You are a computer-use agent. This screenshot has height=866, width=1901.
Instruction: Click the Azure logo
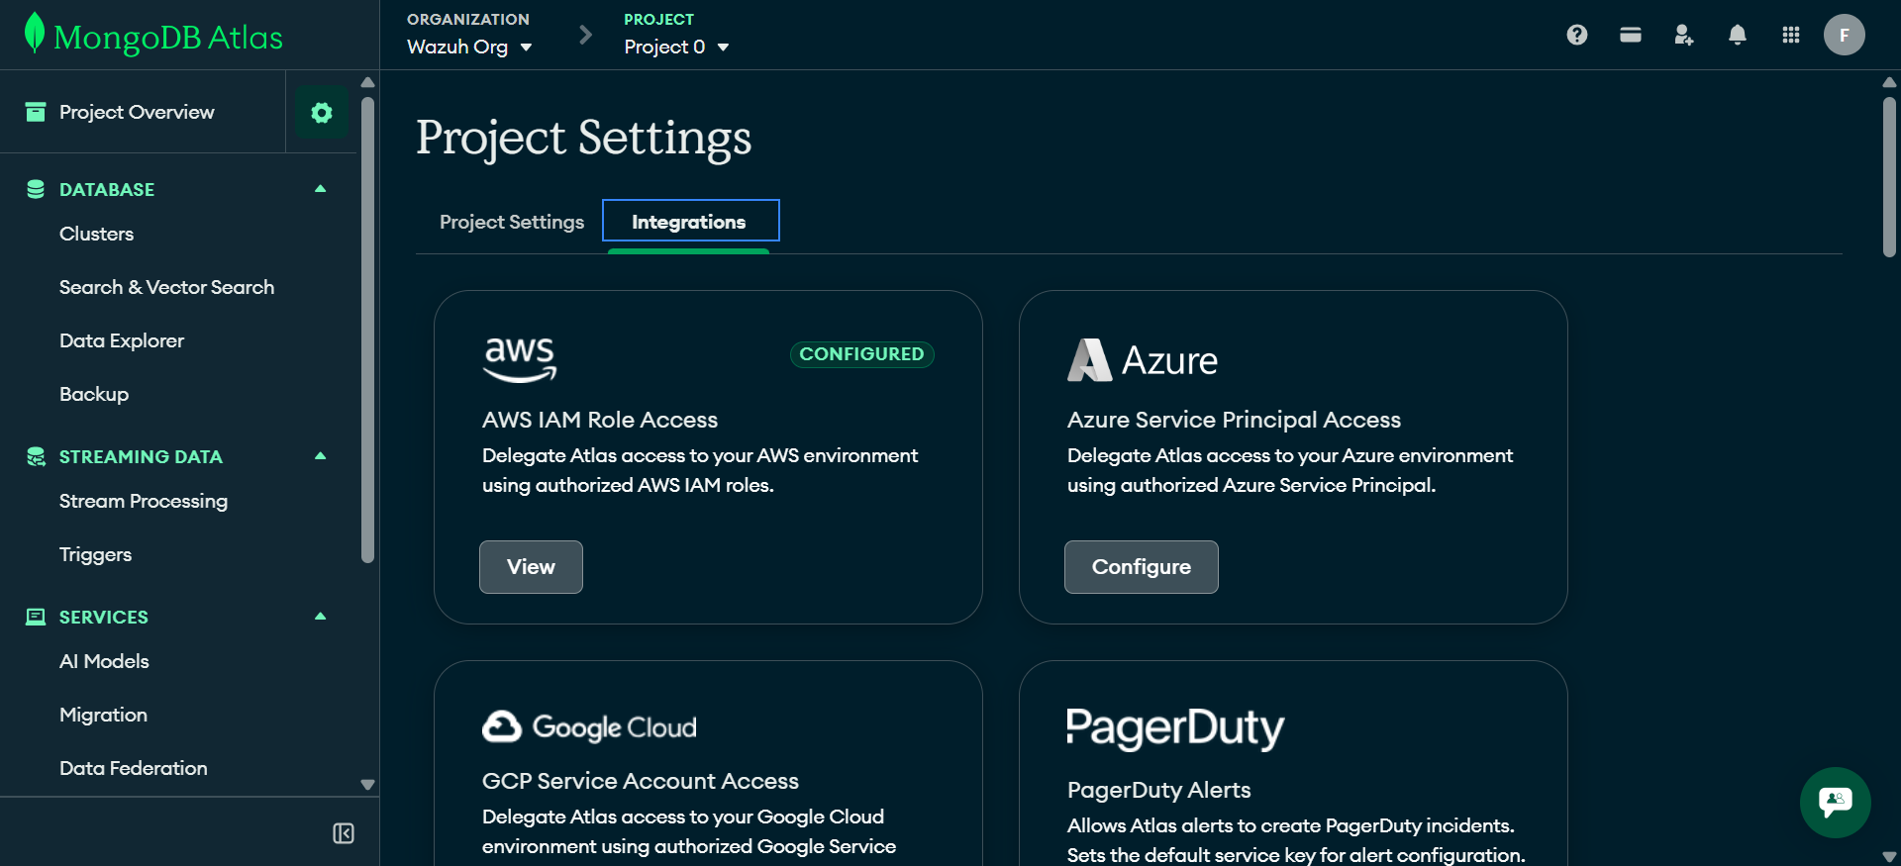pyautogui.click(x=1143, y=360)
